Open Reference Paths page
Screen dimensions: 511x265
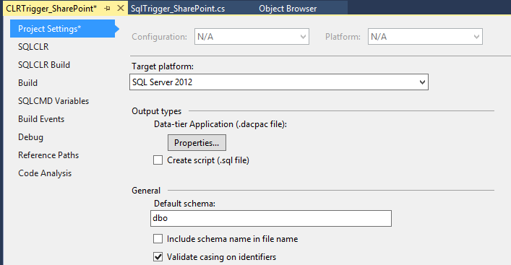48,155
